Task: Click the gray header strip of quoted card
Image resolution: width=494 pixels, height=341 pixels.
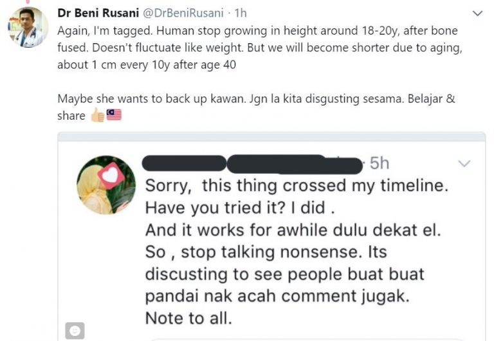Action: (x=271, y=137)
